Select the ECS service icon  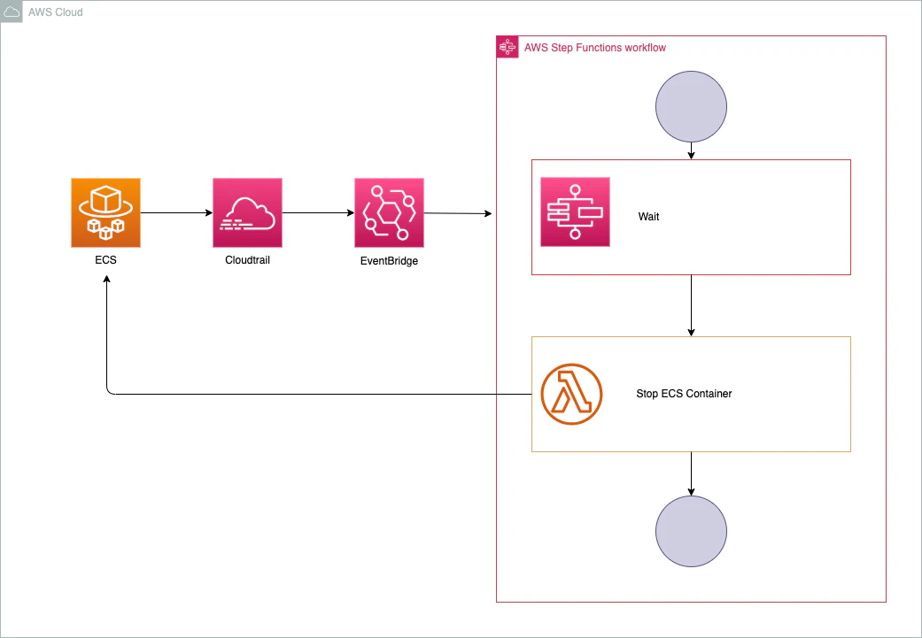pyautogui.click(x=105, y=212)
